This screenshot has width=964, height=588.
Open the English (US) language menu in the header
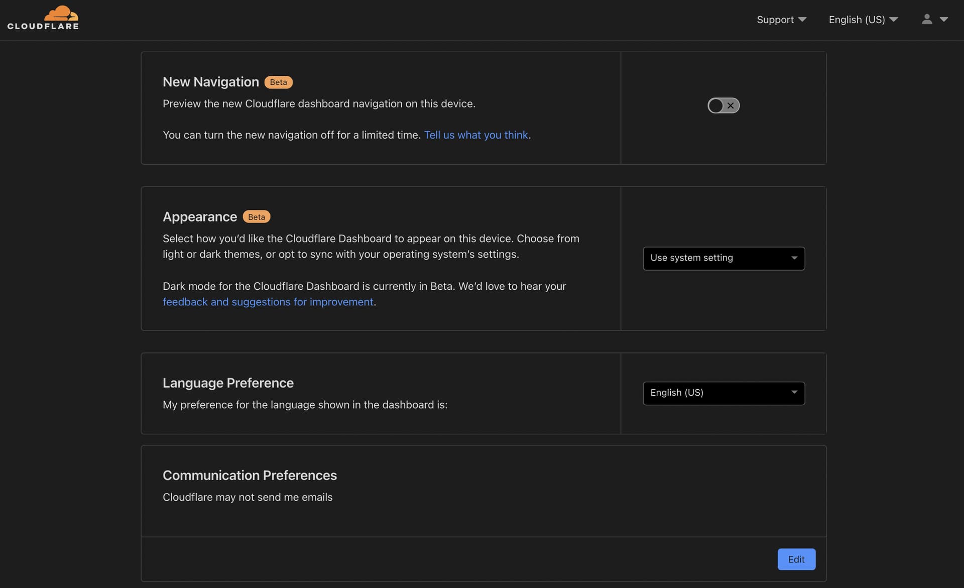[857, 20]
